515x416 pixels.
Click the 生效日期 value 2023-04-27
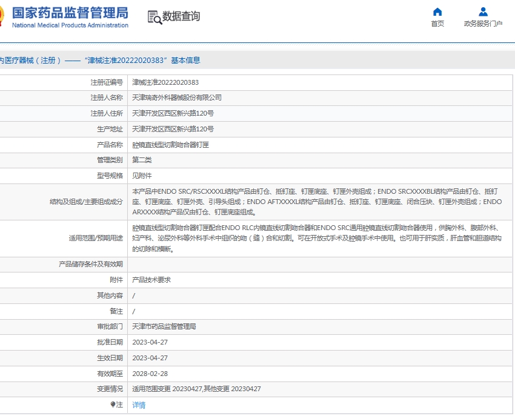click(150, 358)
